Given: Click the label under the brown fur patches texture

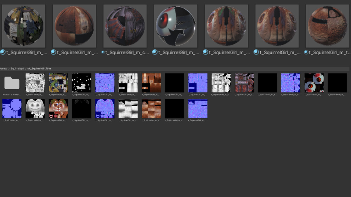Looking at the screenshot, I should click(x=151, y=120).
